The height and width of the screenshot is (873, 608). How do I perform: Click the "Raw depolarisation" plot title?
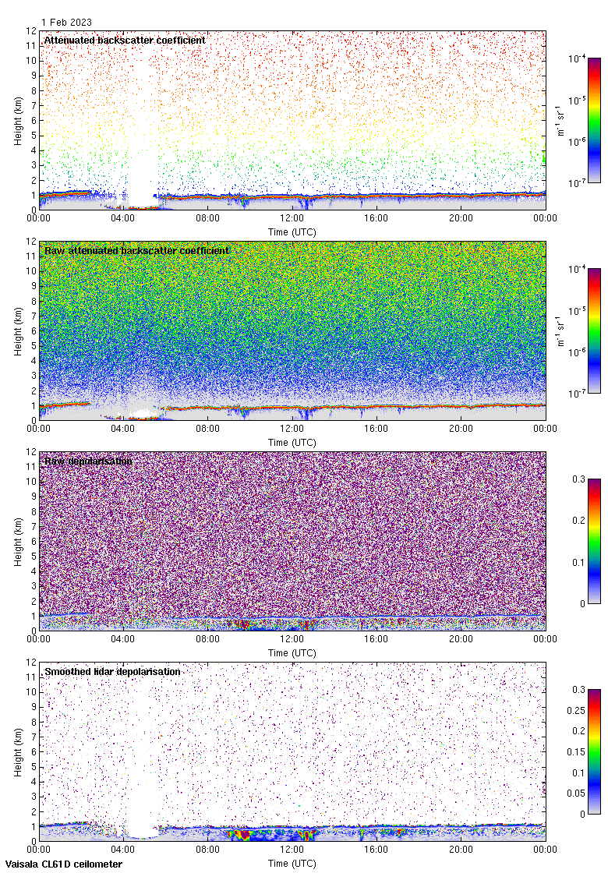pyautogui.click(x=89, y=461)
